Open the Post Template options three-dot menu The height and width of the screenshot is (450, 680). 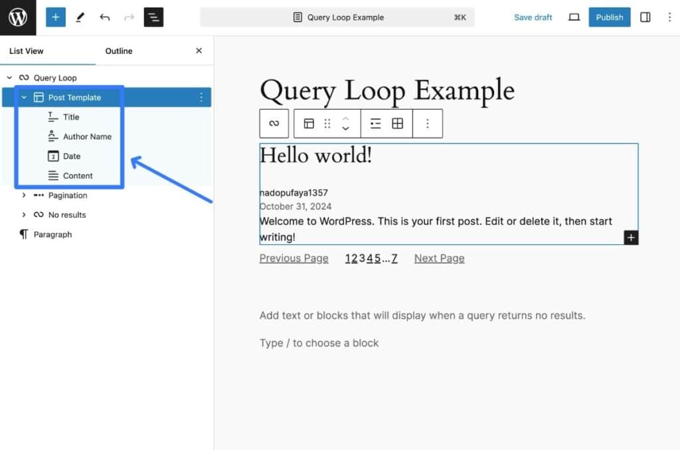[202, 97]
